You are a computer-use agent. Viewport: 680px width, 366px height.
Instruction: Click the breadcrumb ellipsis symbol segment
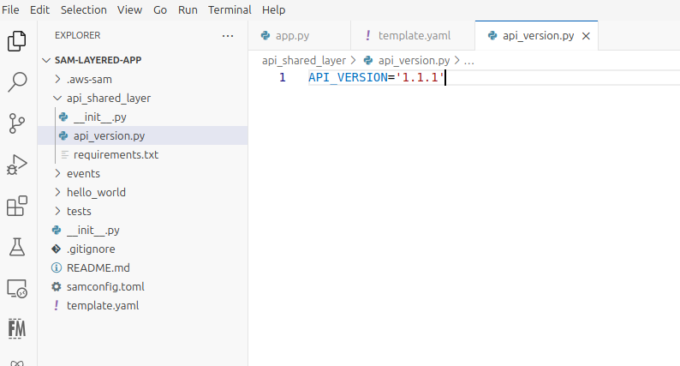(x=468, y=60)
